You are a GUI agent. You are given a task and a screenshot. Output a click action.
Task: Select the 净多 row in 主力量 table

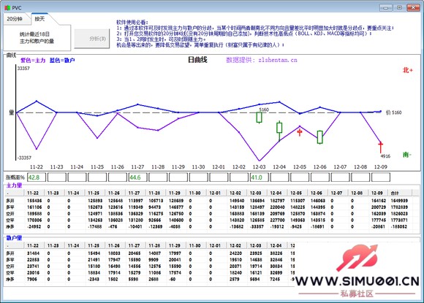click(208, 226)
